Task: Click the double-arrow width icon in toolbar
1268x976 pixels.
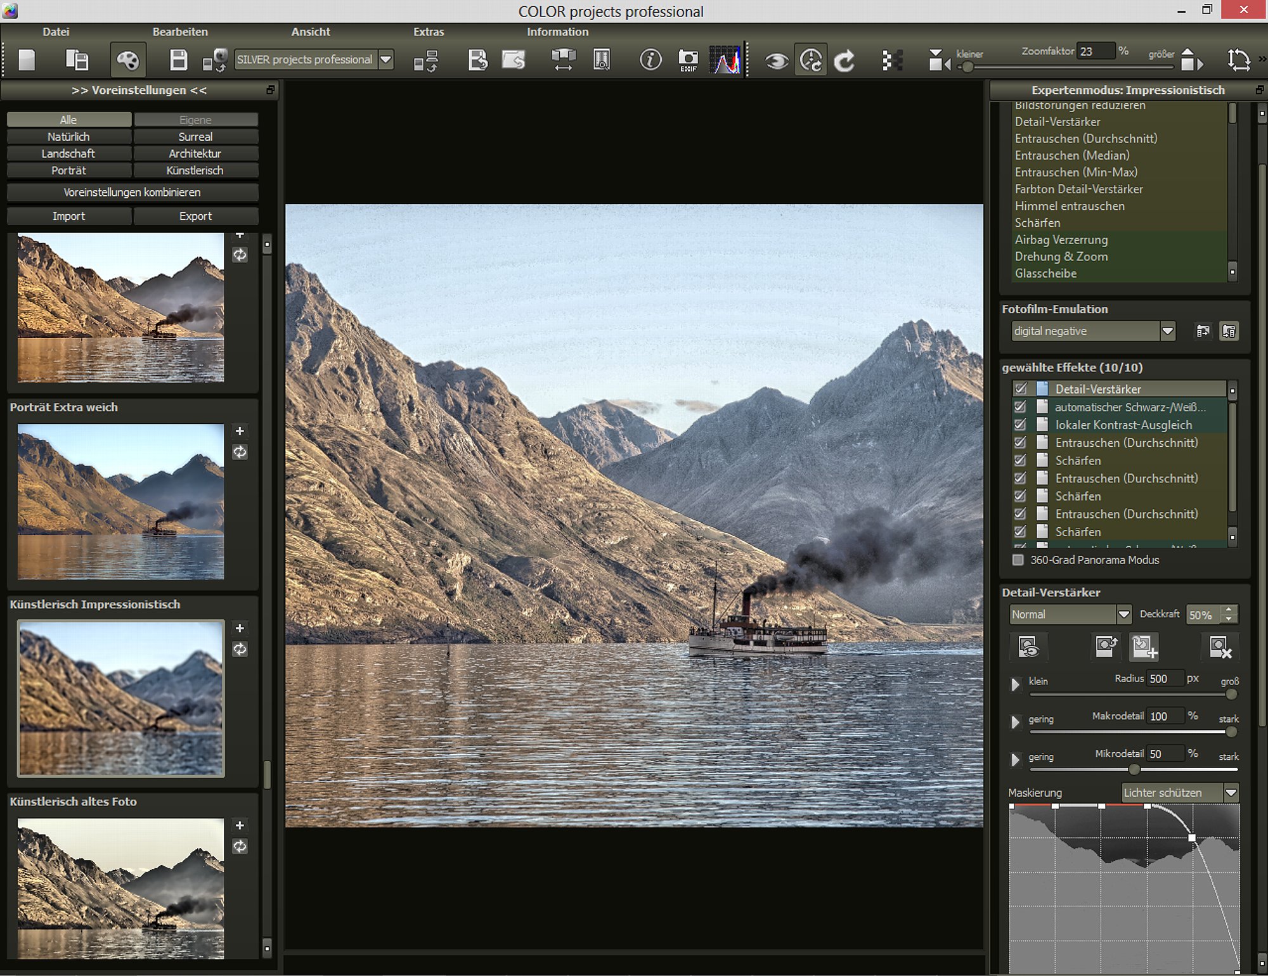Action: (x=563, y=61)
